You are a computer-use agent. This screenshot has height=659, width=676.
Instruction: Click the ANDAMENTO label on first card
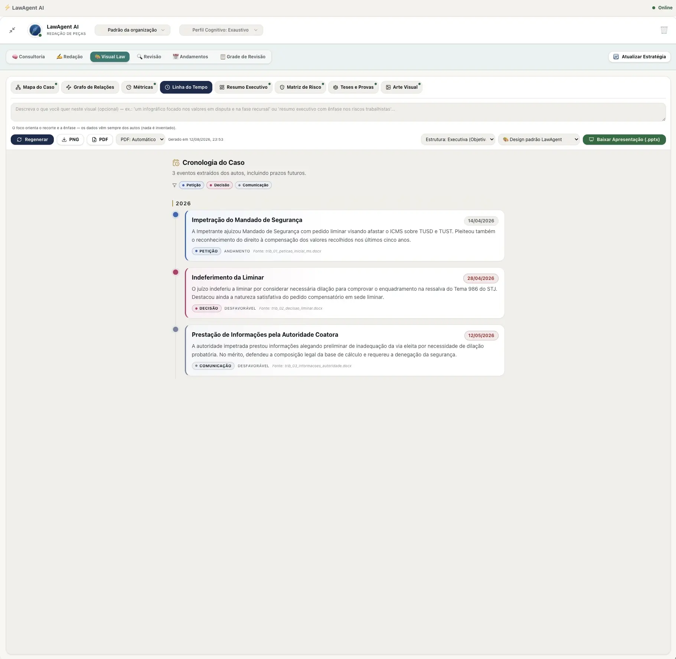click(237, 251)
